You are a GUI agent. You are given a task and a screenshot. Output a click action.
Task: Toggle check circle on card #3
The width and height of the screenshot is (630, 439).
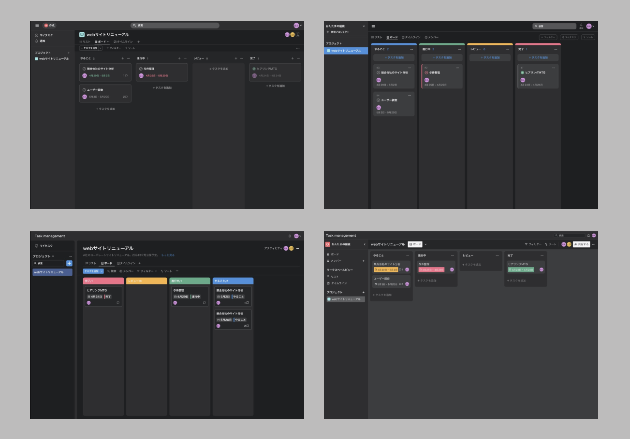(378, 72)
